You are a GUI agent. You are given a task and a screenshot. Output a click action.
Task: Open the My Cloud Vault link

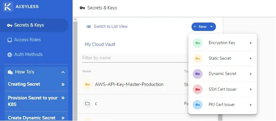[100, 44]
